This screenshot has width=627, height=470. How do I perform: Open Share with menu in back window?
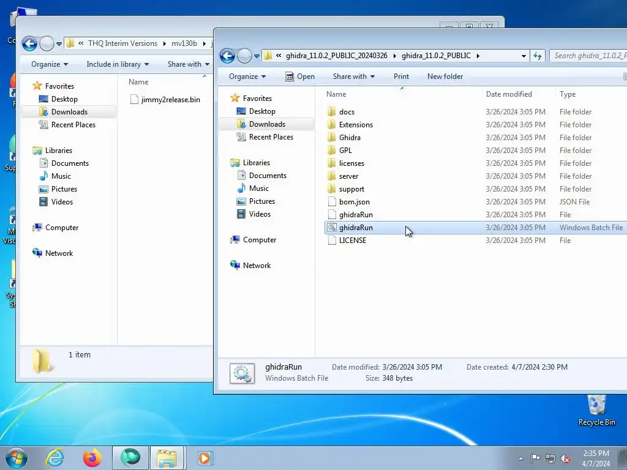click(189, 64)
